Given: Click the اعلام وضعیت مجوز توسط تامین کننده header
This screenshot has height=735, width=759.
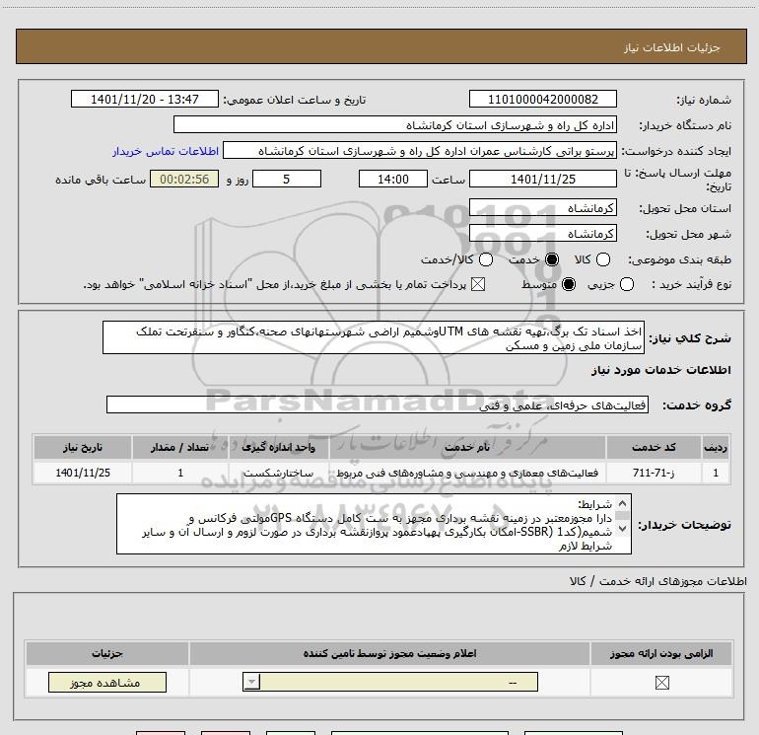Looking at the screenshot, I should tap(389, 653).
